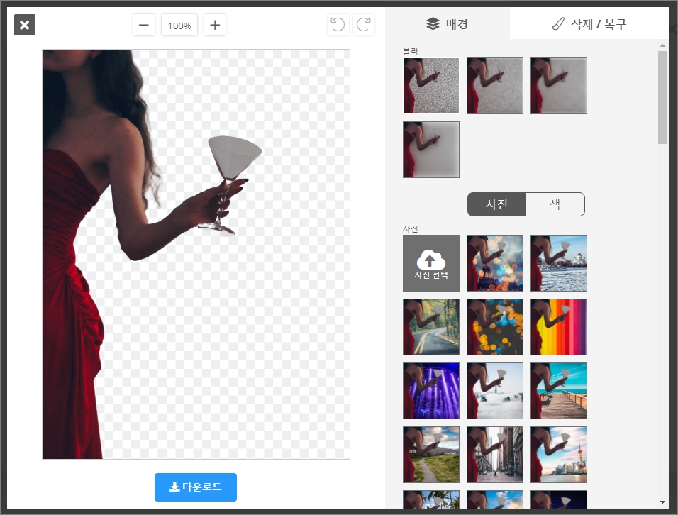Choose the winding forest road background
The image size is (678, 515).
[x=431, y=327]
